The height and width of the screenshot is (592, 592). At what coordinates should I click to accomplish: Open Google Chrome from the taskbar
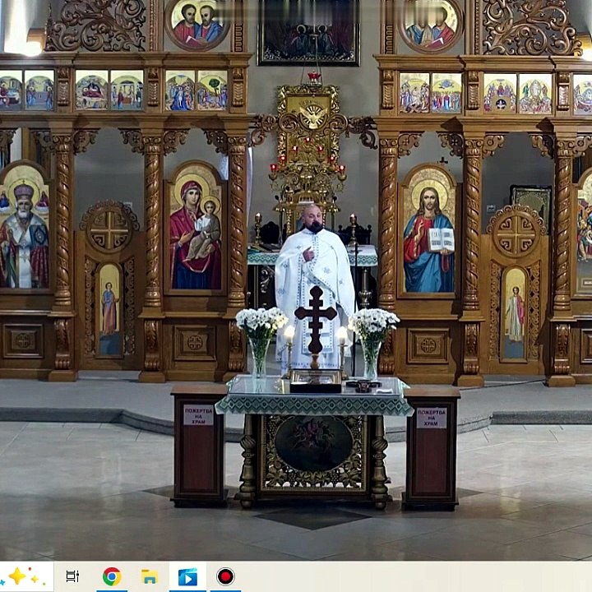[112, 576]
